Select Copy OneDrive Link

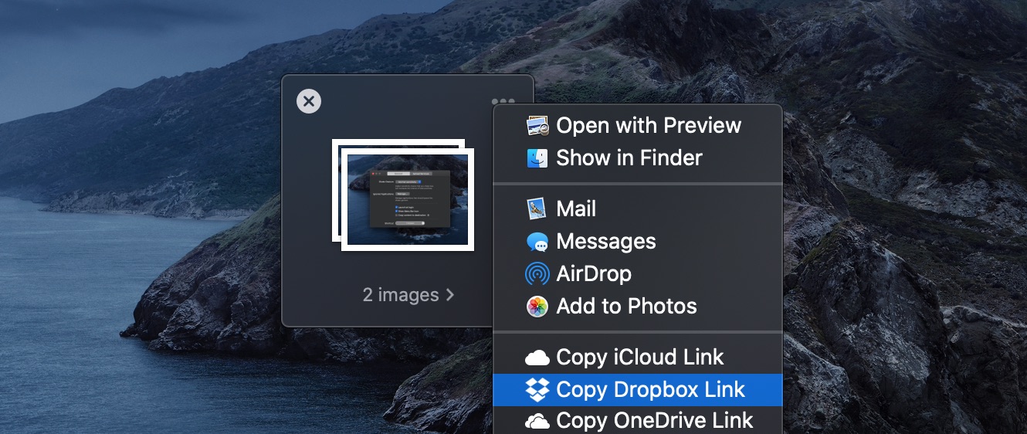(638, 422)
